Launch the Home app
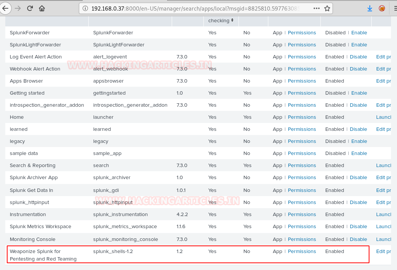This screenshot has width=397, height=270. (x=383, y=117)
